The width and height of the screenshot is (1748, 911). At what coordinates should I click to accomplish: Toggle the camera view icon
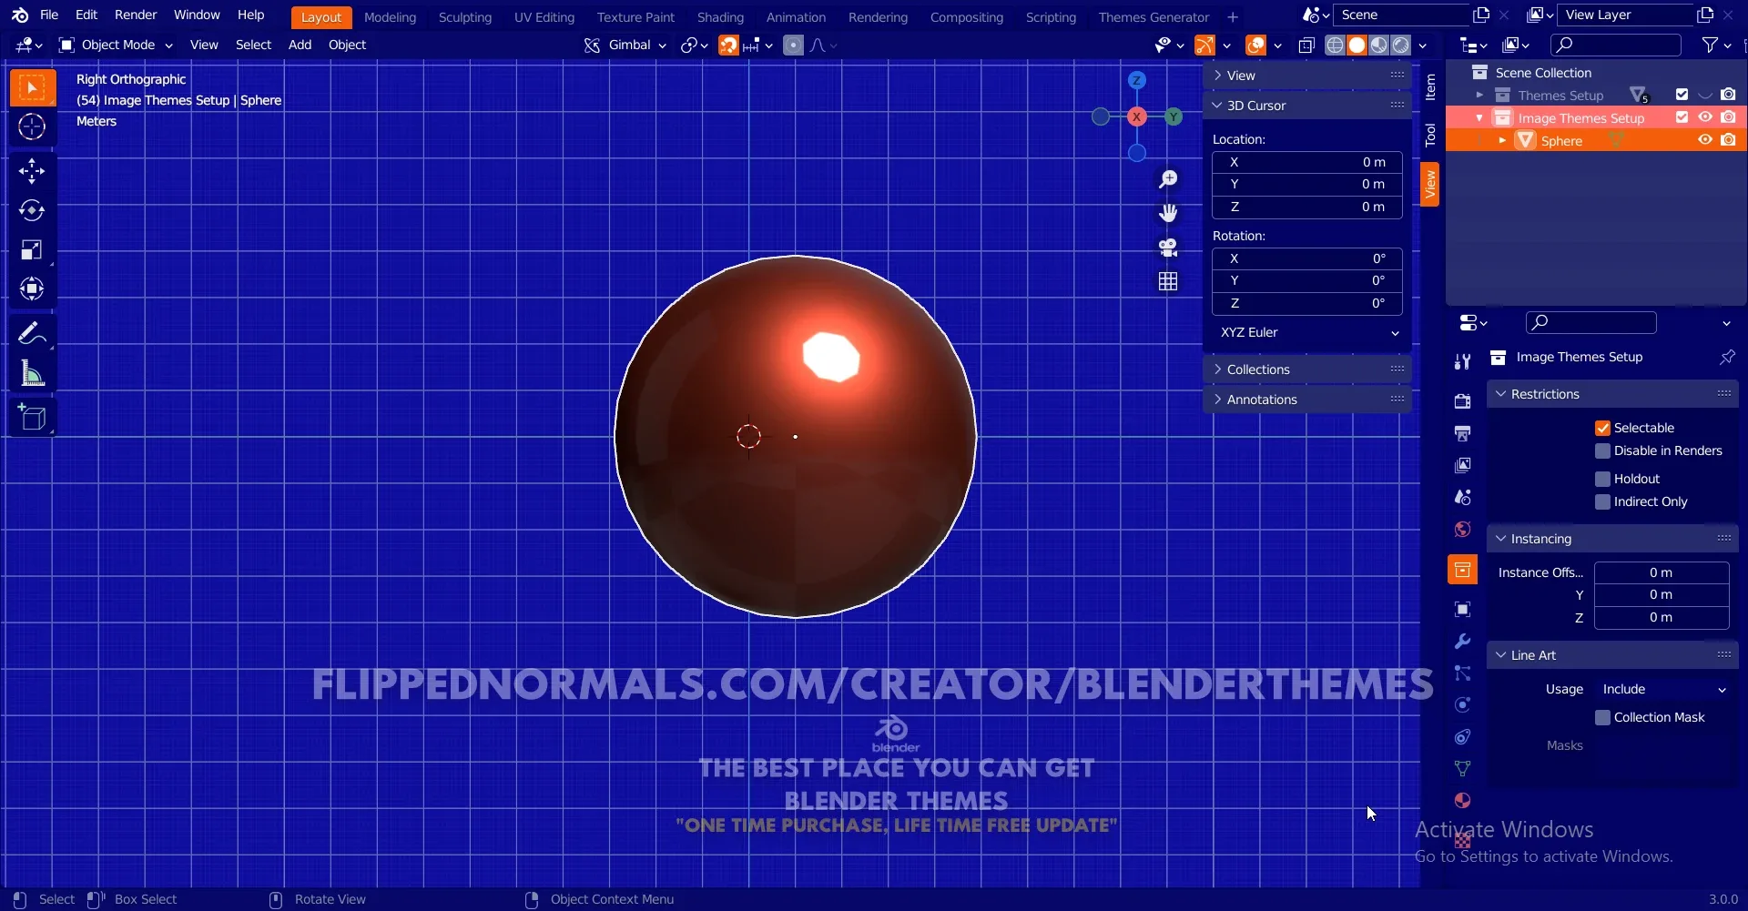click(1168, 248)
